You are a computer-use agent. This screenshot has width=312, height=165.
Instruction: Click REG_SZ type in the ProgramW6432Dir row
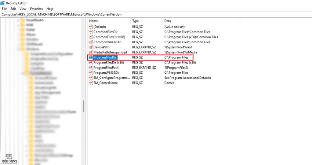pyautogui.click(x=138, y=73)
